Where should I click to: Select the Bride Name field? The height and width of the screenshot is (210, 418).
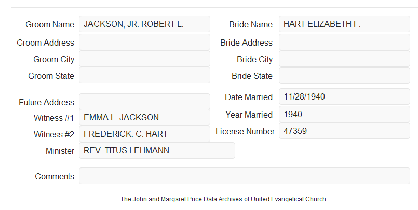(344, 24)
